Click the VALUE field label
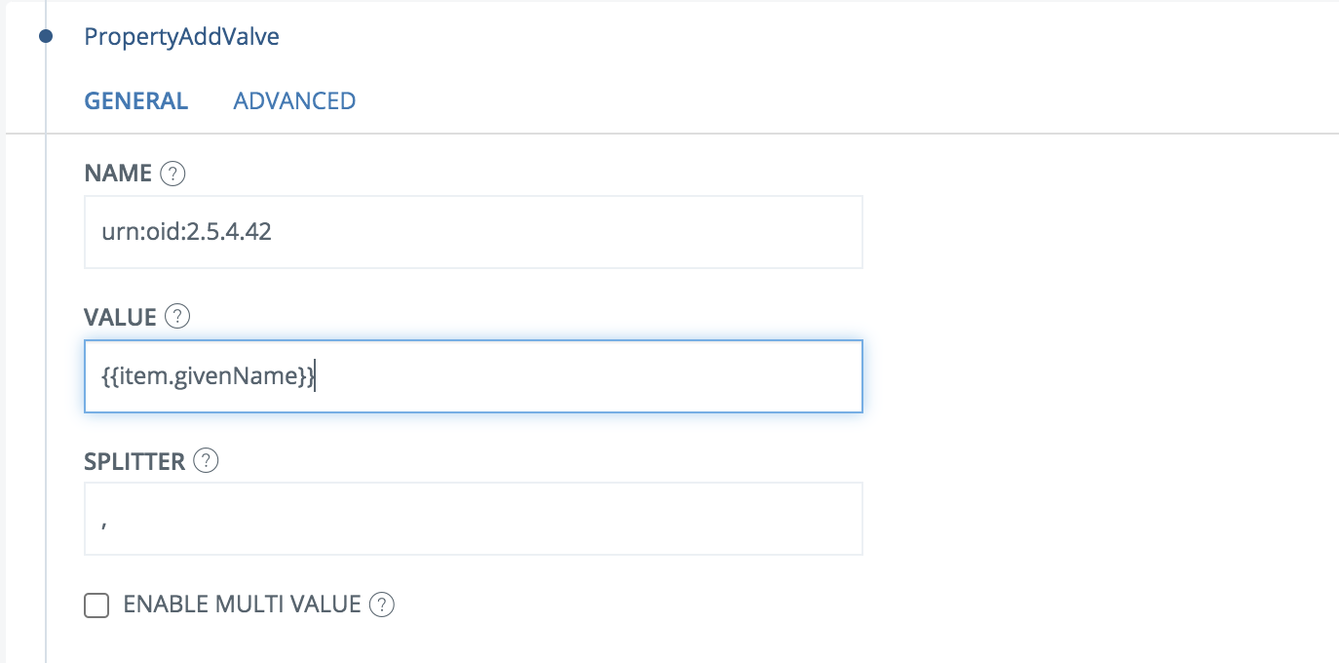Viewport: 1339px width, 663px height. pos(121,317)
